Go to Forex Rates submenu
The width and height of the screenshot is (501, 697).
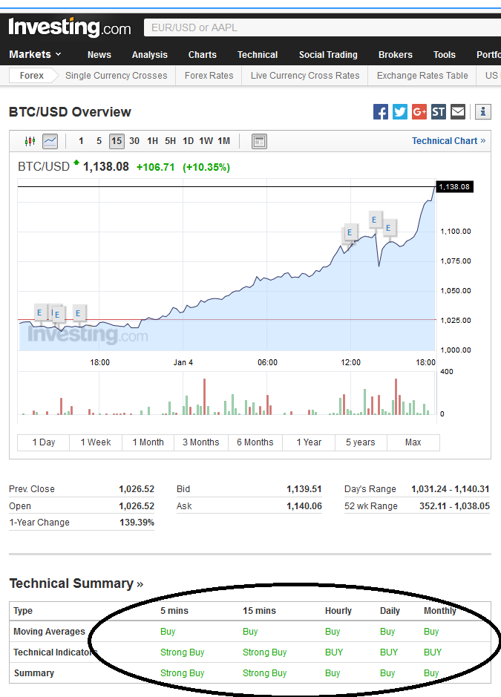209,75
